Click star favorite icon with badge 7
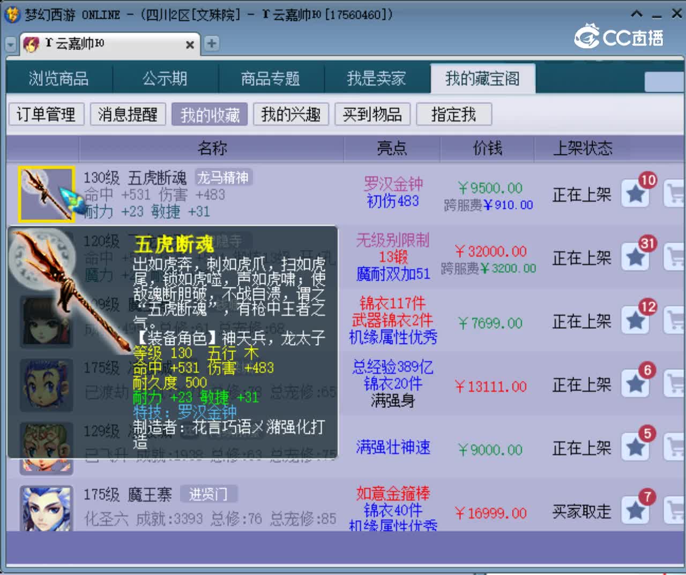 pos(636,510)
